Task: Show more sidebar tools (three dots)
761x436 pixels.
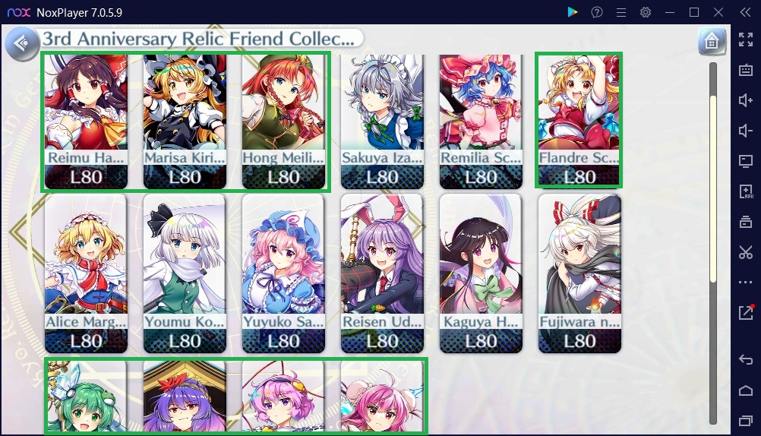Action: pyautogui.click(x=746, y=282)
